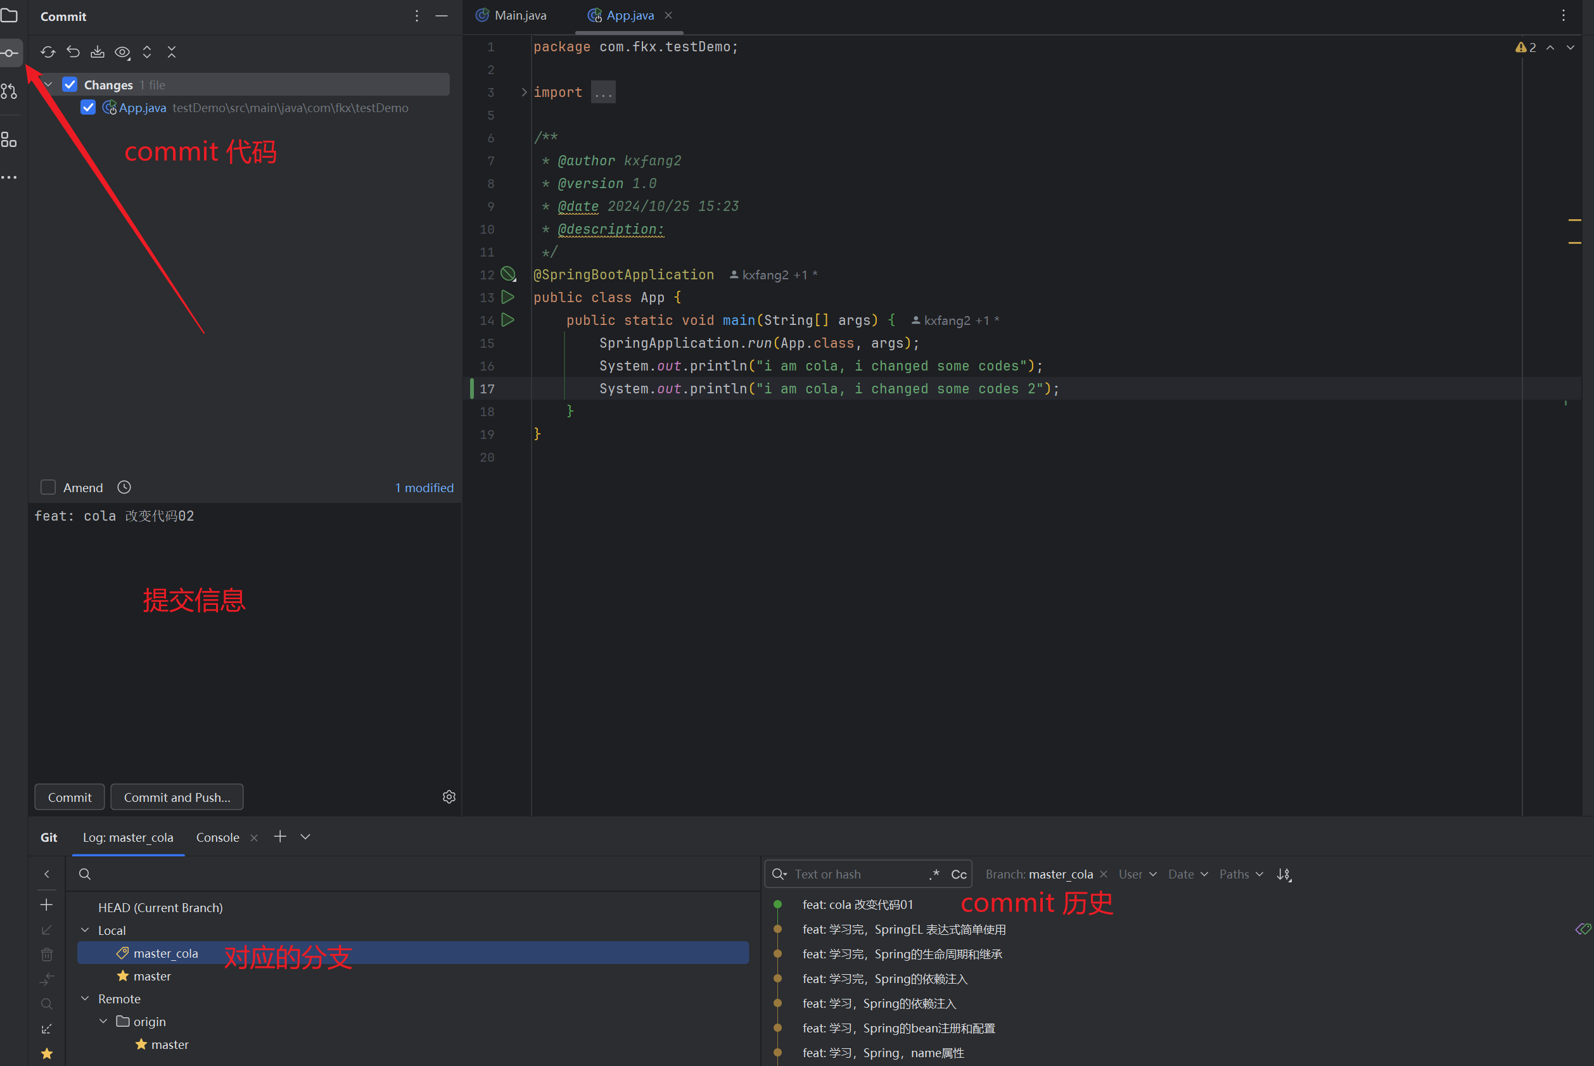The width and height of the screenshot is (1594, 1066).
Task: Open the Project folder tool window
Action: point(10,15)
